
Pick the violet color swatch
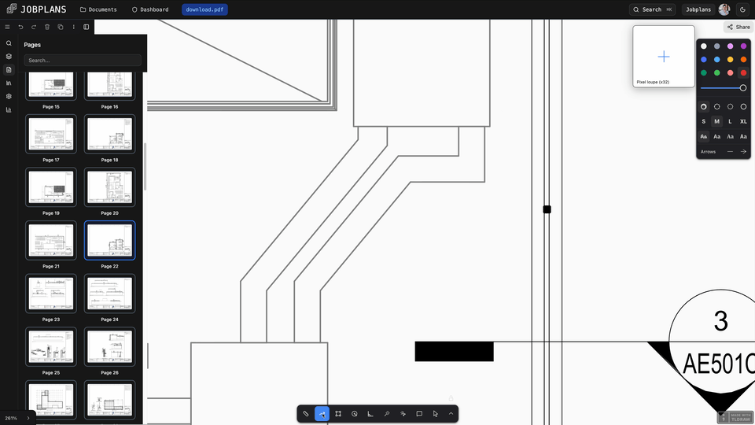coord(743,46)
